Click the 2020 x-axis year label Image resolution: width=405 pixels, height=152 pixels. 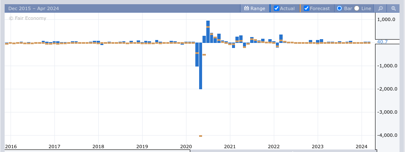[x=186, y=147]
